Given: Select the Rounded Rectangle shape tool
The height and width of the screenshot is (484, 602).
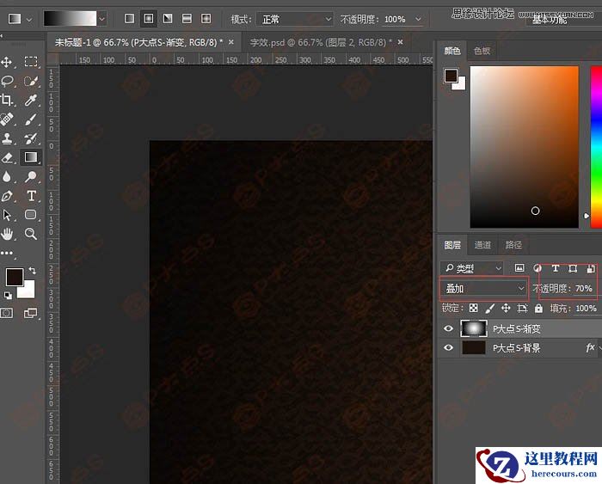Looking at the screenshot, I should pos(31,215).
